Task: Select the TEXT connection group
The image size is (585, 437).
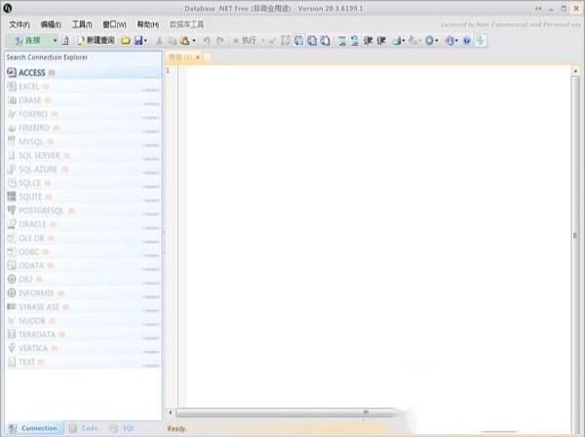Action: point(84,362)
